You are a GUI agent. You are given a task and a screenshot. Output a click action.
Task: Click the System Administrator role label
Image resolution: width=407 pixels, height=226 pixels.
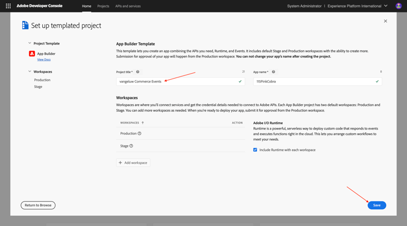pos(304,6)
